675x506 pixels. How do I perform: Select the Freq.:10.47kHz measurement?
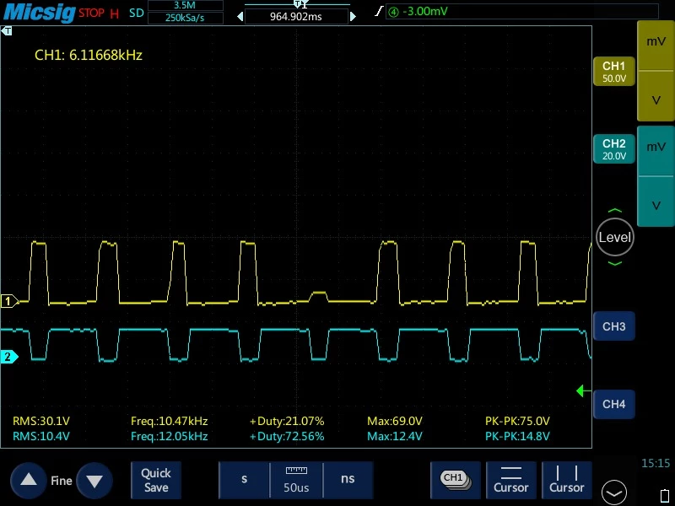tap(170, 421)
